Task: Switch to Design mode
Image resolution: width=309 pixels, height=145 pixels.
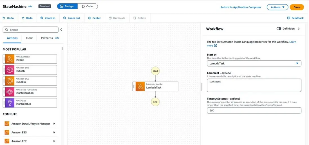Action: point(67,6)
